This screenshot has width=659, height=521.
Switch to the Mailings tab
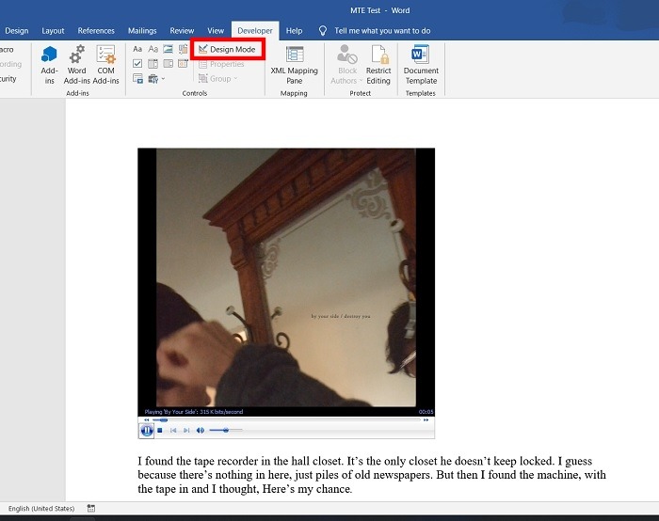tap(142, 31)
